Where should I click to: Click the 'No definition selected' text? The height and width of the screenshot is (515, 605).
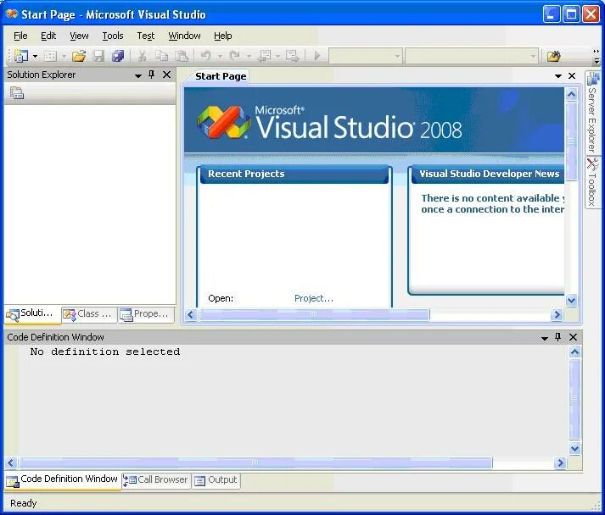105,352
